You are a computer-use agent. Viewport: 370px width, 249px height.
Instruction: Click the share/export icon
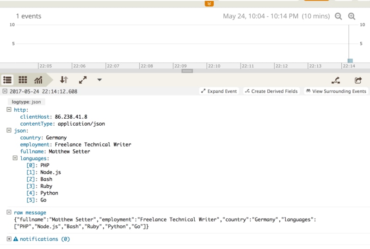(358, 80)
